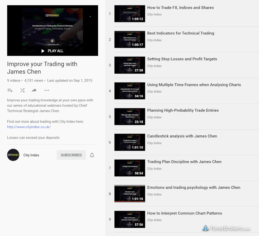The width and height of the screenshot is (259, 236).
Task: Click City Index under How to Trade FX
Action: pos(154,15)
